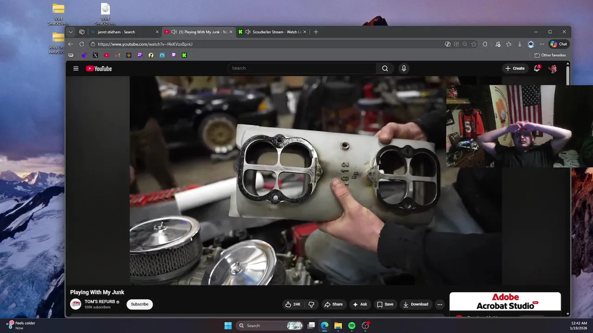Like the video with 24K thumbs-up
593x333 pixels.
pos(293,304)
